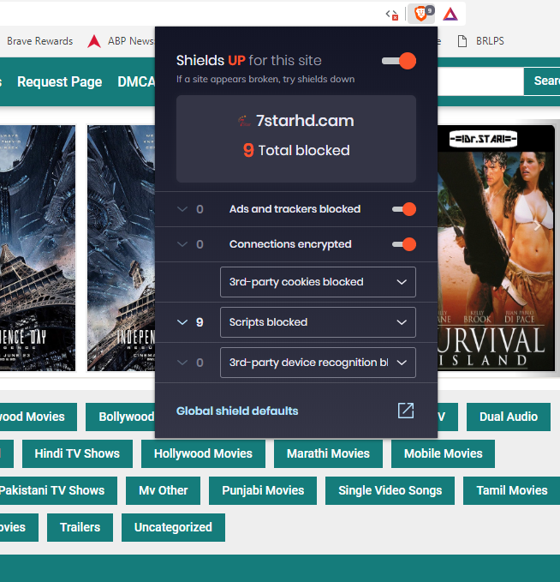
Task: Open the Dual Audio category
Action: (509, 417)
